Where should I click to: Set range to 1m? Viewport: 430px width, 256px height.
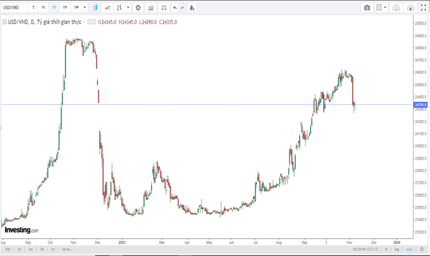click(30, 249)
